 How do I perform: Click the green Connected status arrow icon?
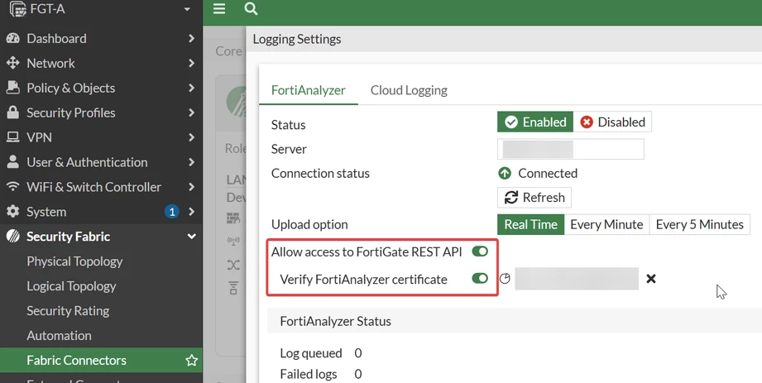[x=505, y=174]
